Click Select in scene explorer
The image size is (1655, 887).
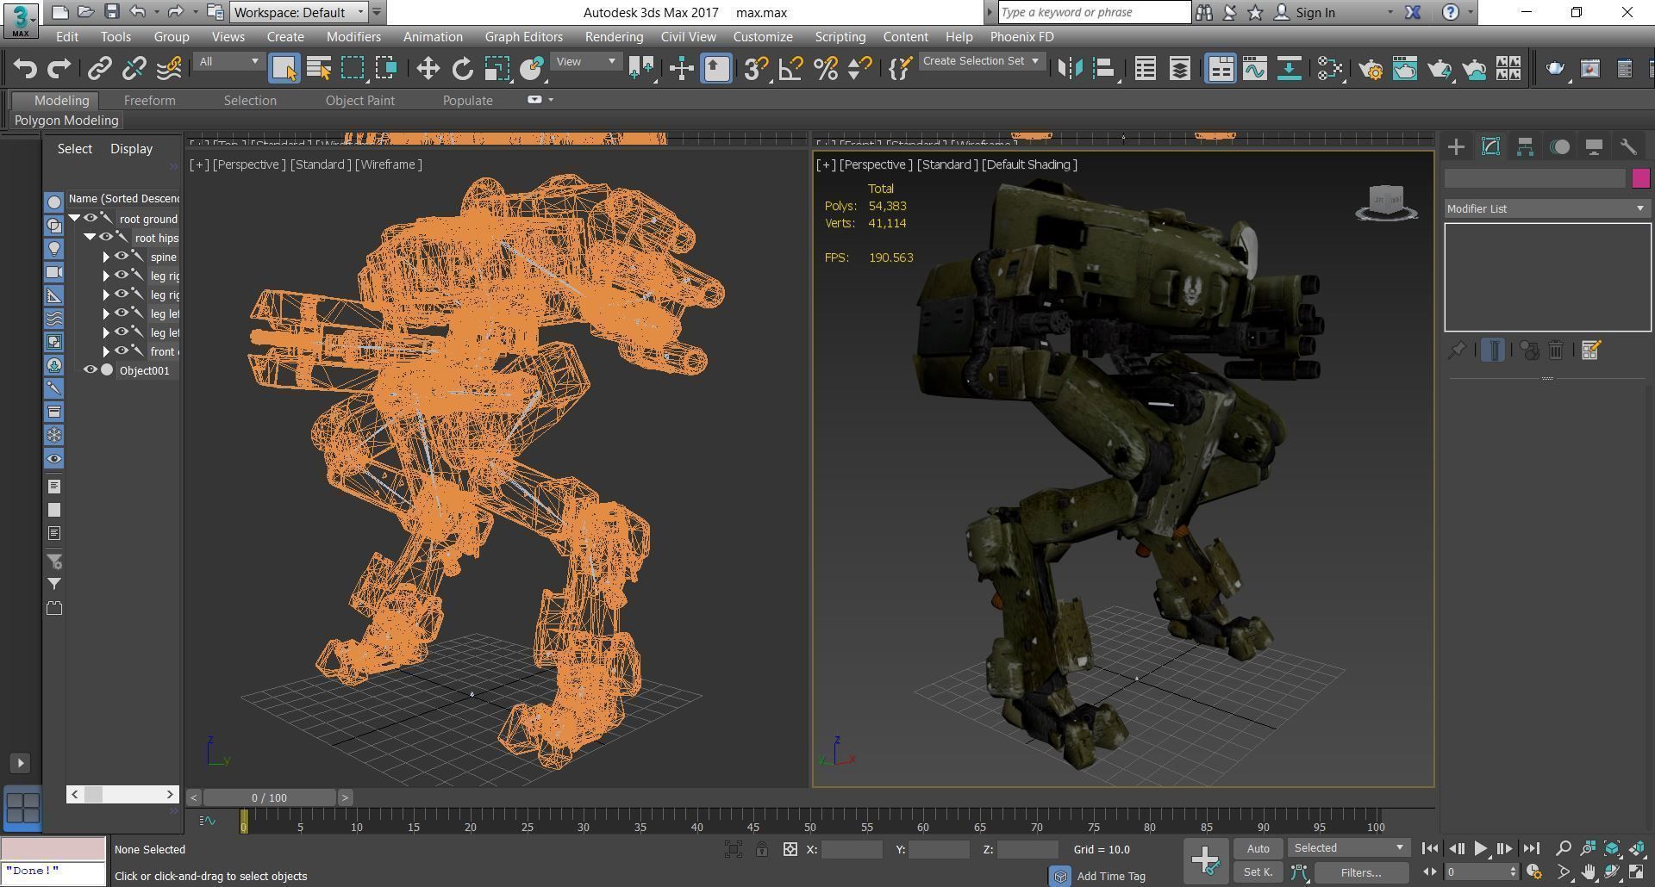tap(75, 149)
